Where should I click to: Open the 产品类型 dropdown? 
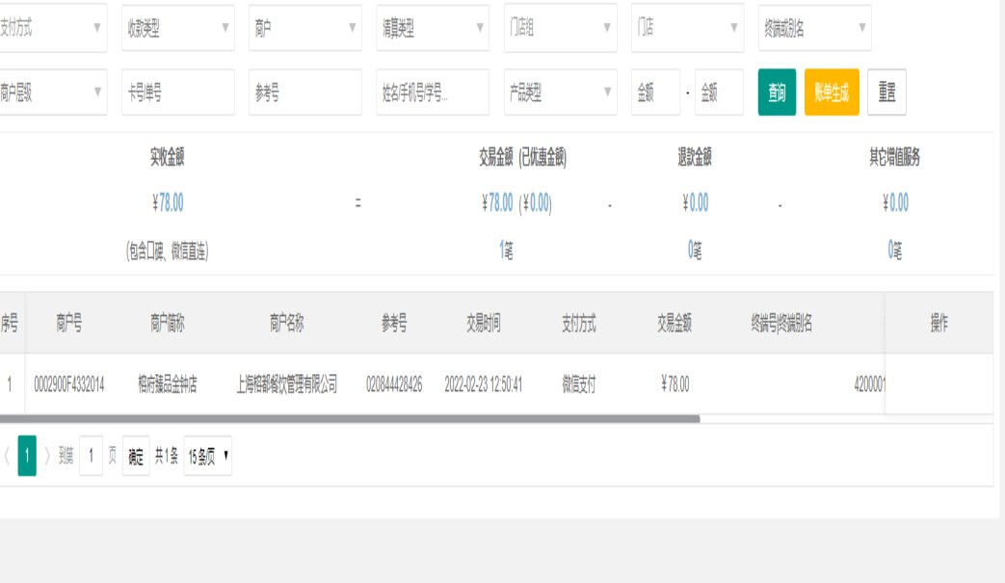pyautogui.click(x=560, y=93)
